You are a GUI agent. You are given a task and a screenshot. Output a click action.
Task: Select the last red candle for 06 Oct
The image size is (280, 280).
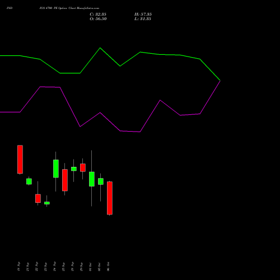[x=110, y=198]
